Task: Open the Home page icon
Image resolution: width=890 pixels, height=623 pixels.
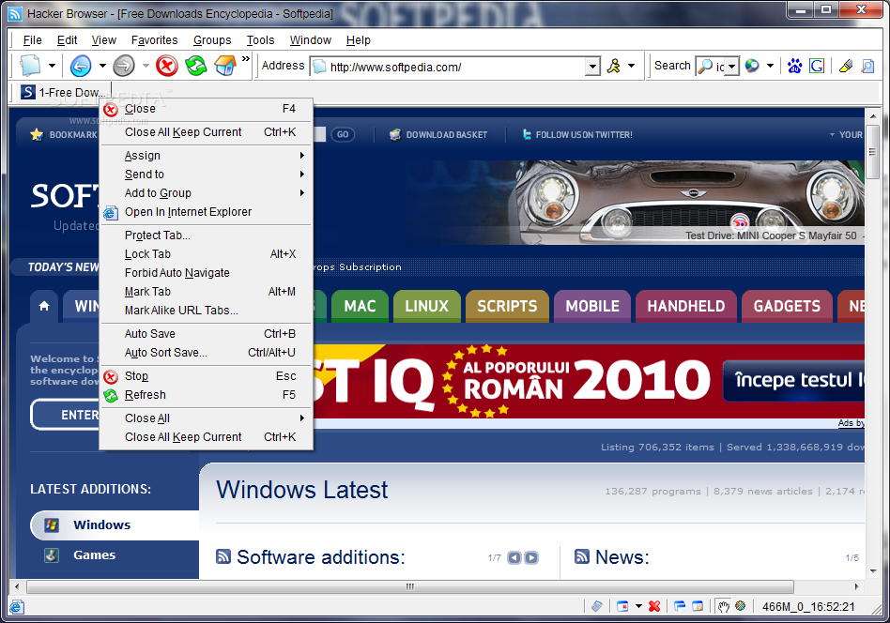Action: coord(224,66)
